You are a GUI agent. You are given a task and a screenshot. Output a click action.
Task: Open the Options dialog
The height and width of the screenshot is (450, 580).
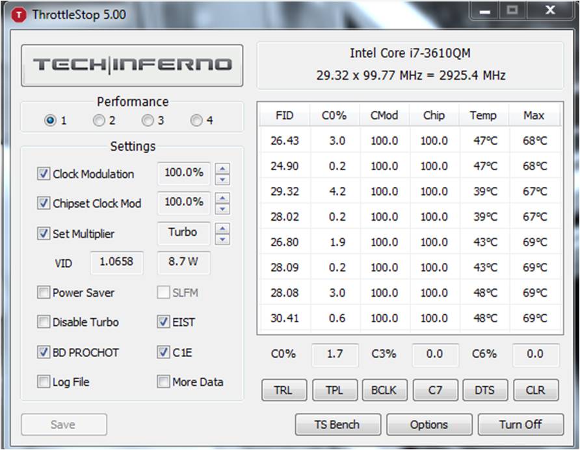(429, 425)
